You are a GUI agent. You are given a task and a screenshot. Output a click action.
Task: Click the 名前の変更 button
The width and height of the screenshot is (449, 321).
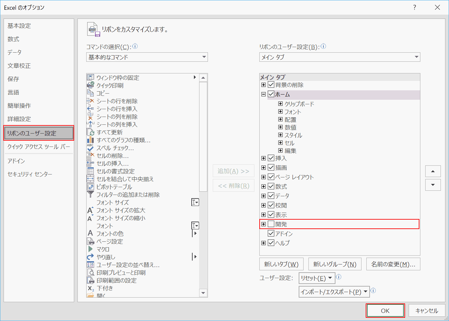click(x=393, y=264)
